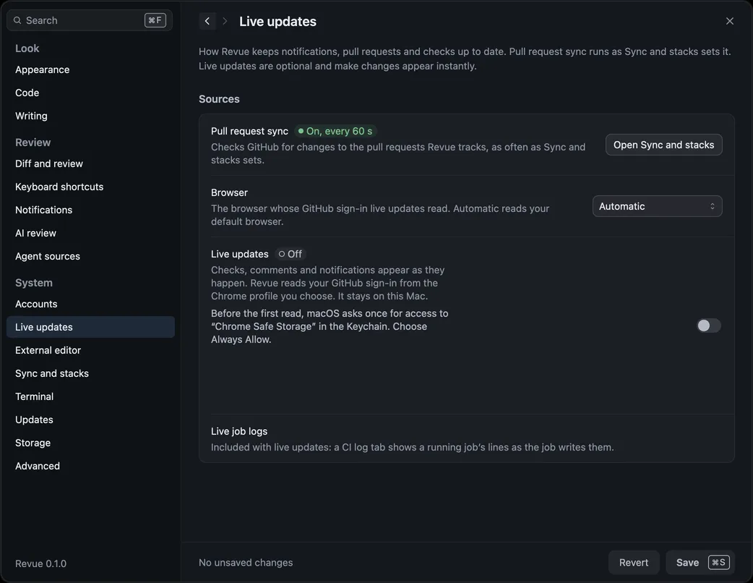This screenshot has width=753, height=583.
Task: Click the 'Sources' section heading
Action: click(x=219, y=99)
